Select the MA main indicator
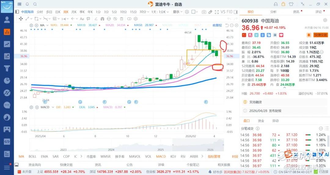Screen dimensions: 330x175 21,156
